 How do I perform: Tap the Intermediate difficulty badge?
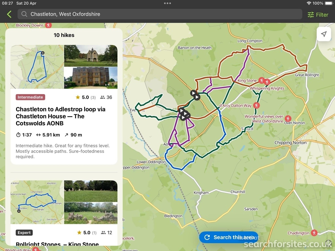pos(30,97)
